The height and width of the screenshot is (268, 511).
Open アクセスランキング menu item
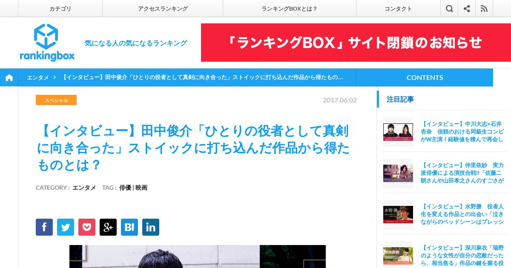point(163,9)
